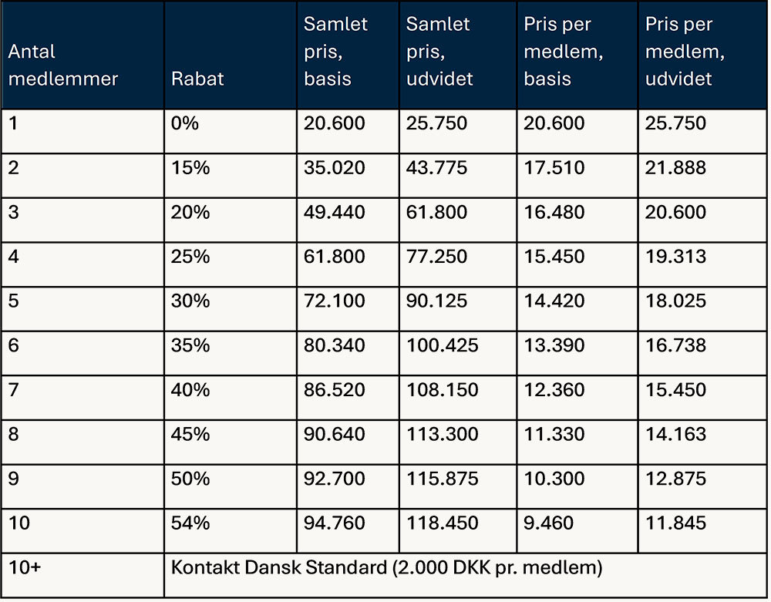The image size is (771, 602).
Task: Click the "Antal medlemmer" column header
Action: (63, 66)
